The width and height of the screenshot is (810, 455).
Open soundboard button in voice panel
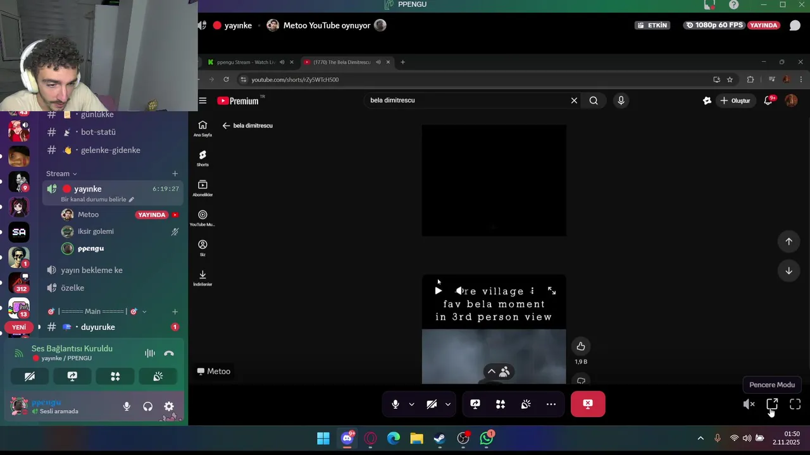(158, 376)
